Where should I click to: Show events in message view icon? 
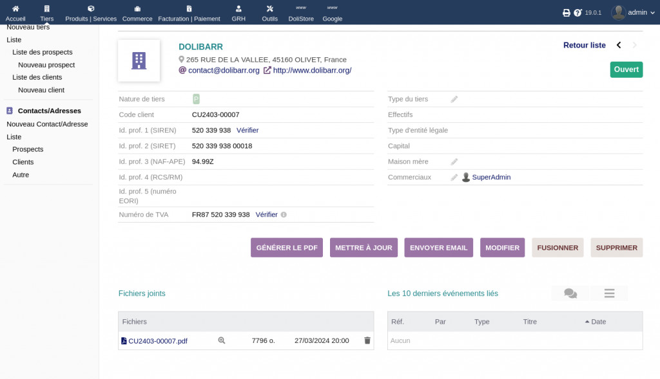[570, 293]
